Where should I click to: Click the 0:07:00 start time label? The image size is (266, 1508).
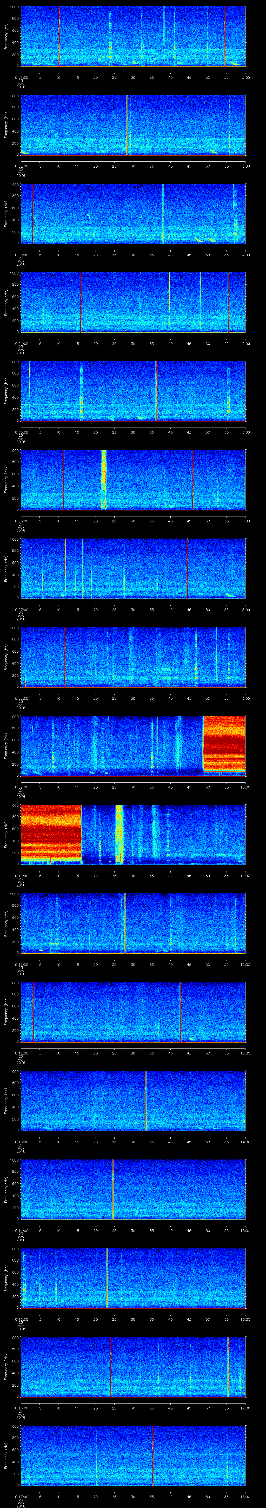(21, 609)
